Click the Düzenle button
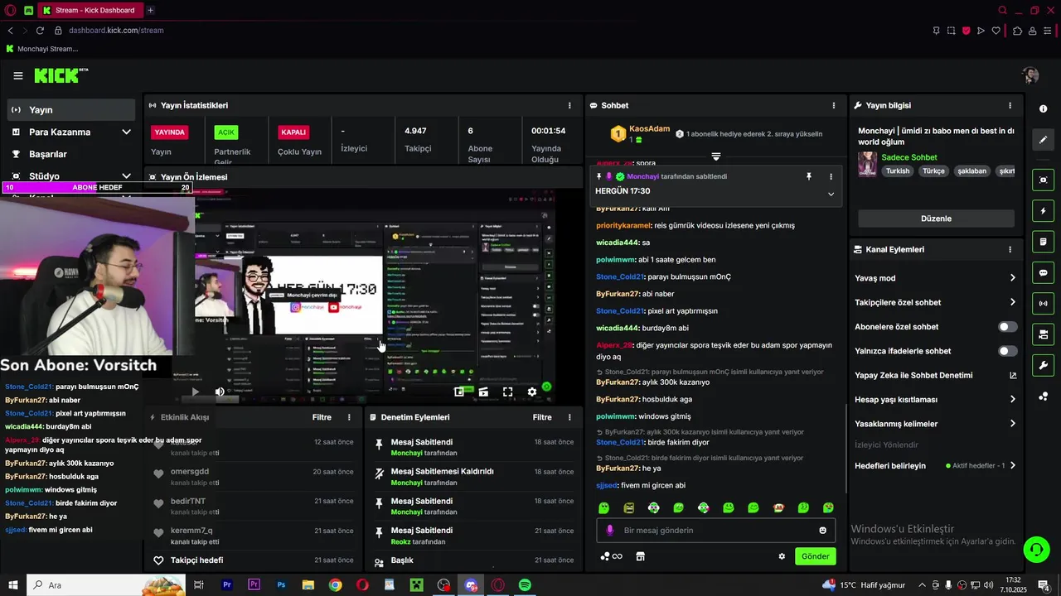This screenshot has height=596, width=1061. [936, 219]
